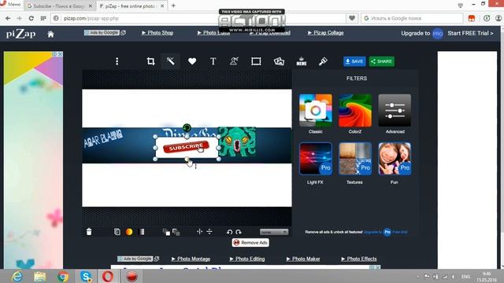Click the Upgrade to PRO badge
Image resolution: width=504 pixels, height=283 pixels.
click(x=438, y=33)
